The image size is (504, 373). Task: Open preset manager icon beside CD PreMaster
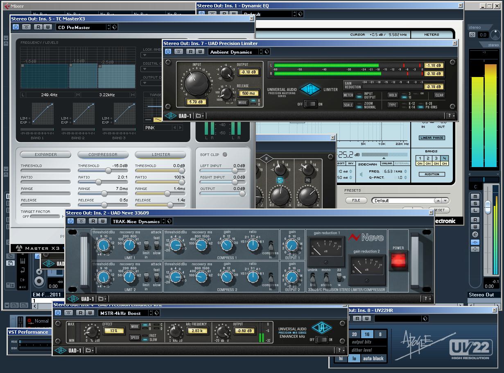tap(114, 27)
